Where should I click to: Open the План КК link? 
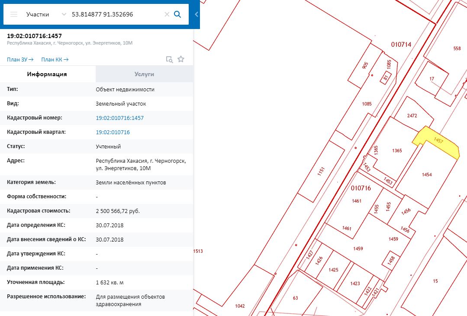(x=55, y=59)
